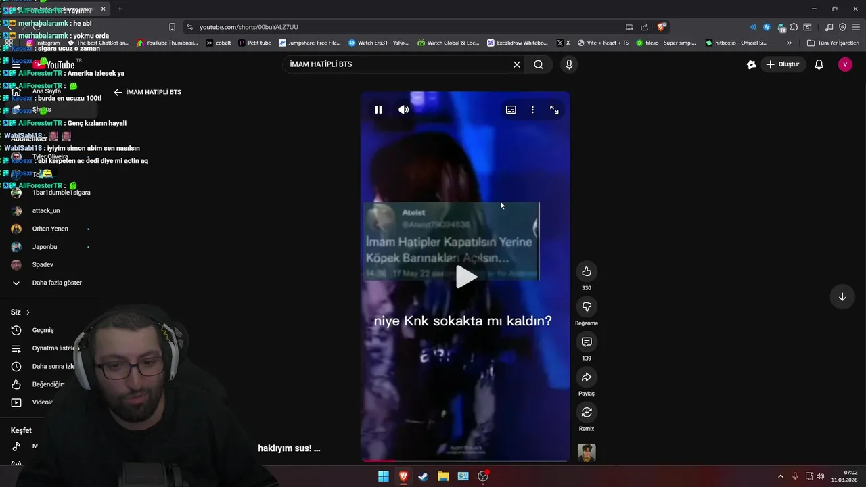Open YouTube notifications bell
866x487 pixels.
(819, 64)
